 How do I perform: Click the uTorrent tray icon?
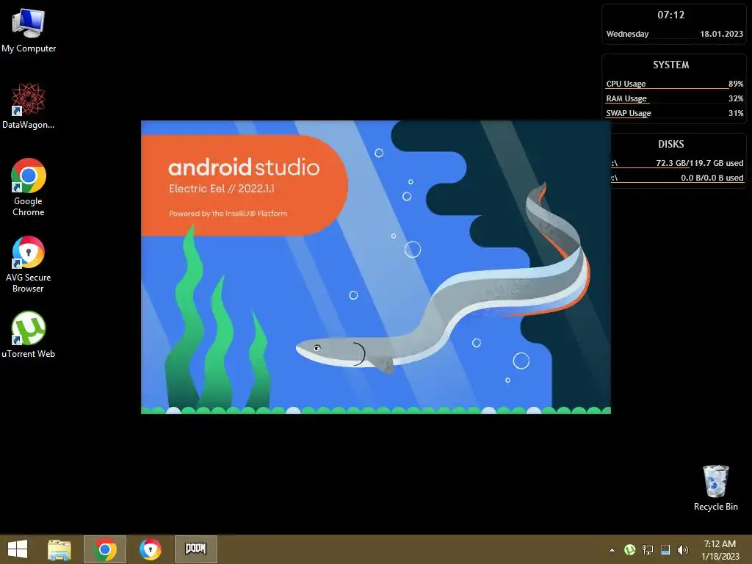pyautogui.click(x=629, y=550)
